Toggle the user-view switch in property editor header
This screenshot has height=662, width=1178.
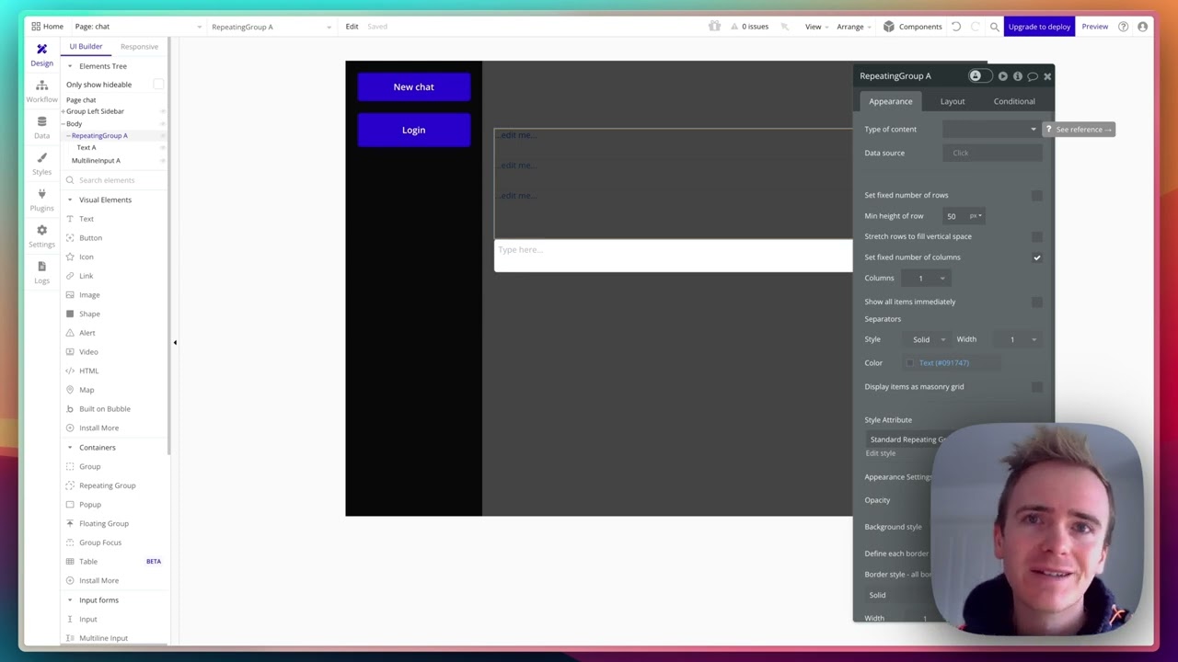(979, 76)
